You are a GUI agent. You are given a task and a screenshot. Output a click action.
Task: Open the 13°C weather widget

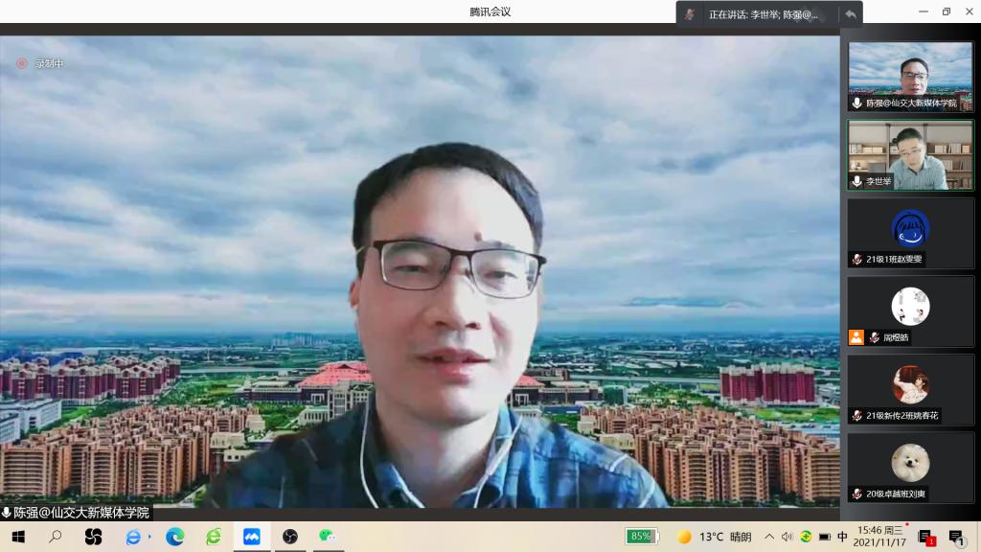(714, 537)
